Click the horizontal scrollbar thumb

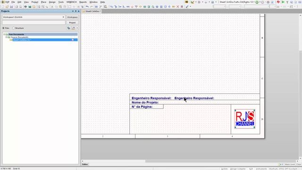(220, 161)
